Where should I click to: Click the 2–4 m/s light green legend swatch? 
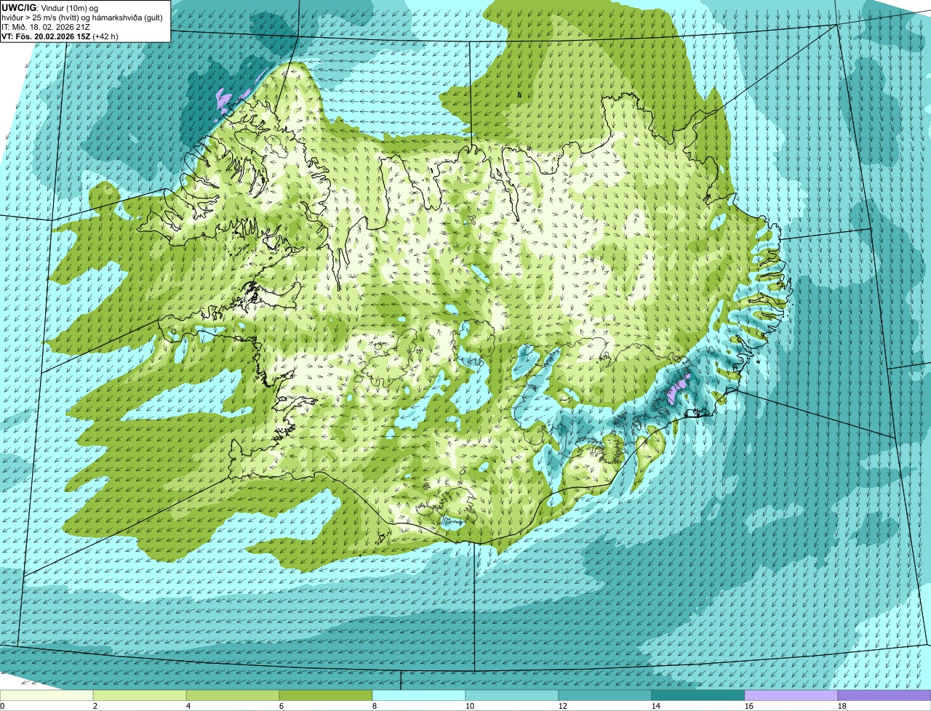pos(140,696)
